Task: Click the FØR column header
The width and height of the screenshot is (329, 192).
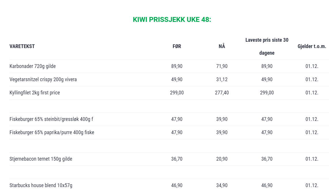Action: tap(177, 46)
